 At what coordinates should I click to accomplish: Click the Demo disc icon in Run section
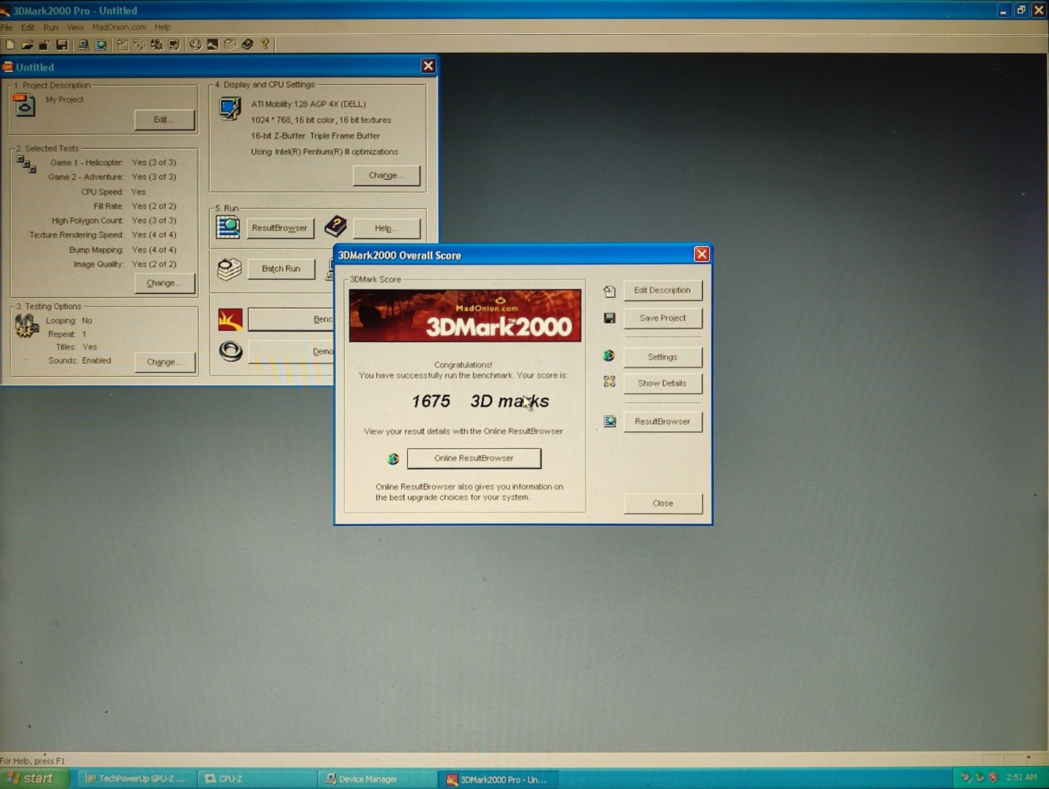(231, 352)
